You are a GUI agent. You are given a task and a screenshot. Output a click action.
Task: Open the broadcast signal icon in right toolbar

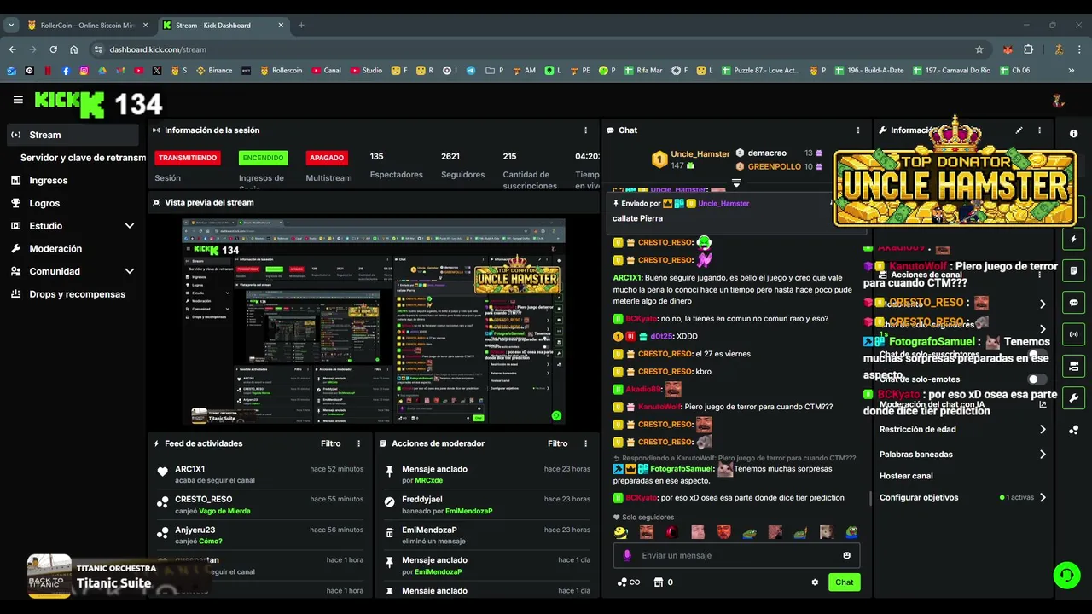1073,334
